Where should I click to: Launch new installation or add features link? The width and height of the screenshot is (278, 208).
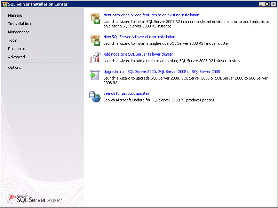point(152,15)
